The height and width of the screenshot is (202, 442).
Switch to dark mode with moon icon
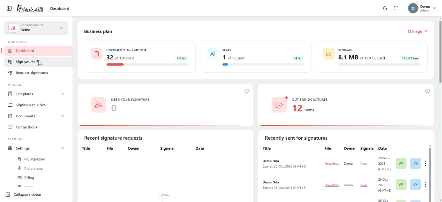click(x=385, y=8)
